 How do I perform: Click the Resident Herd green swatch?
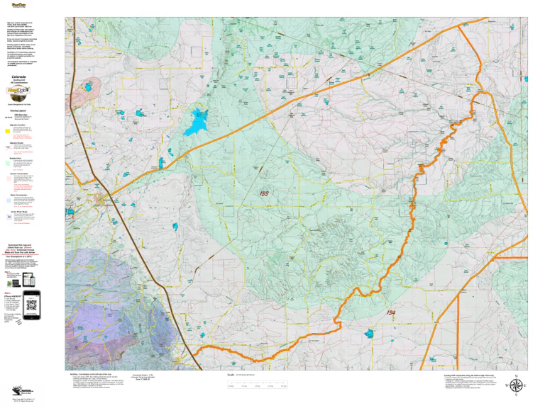pyautogui.click(x=8, y=163)
